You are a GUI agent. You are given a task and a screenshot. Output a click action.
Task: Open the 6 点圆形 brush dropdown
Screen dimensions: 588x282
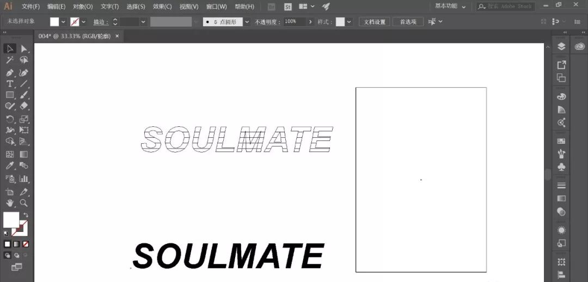[x=247, y=22]
